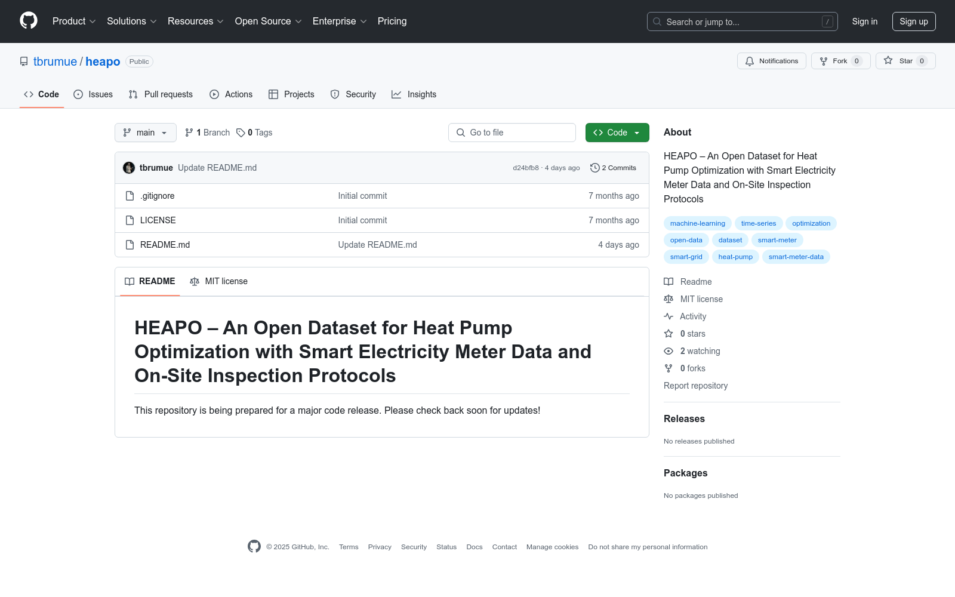Click the Go to file search field
The width and height of the screenshot is (955, 597).
click(x=512, y=133)
